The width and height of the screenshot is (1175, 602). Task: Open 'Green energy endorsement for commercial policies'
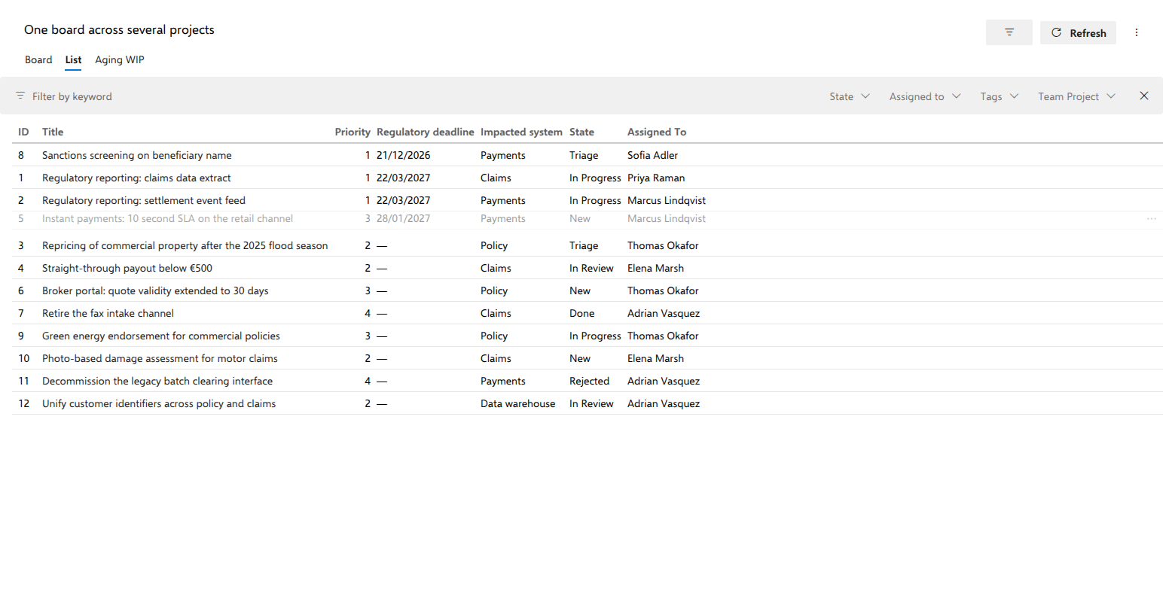(161, 336)
